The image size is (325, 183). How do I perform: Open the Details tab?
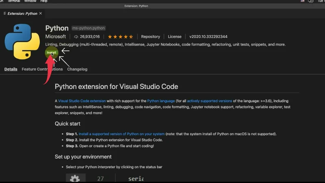pyautogui.click(x=11, y=69)
